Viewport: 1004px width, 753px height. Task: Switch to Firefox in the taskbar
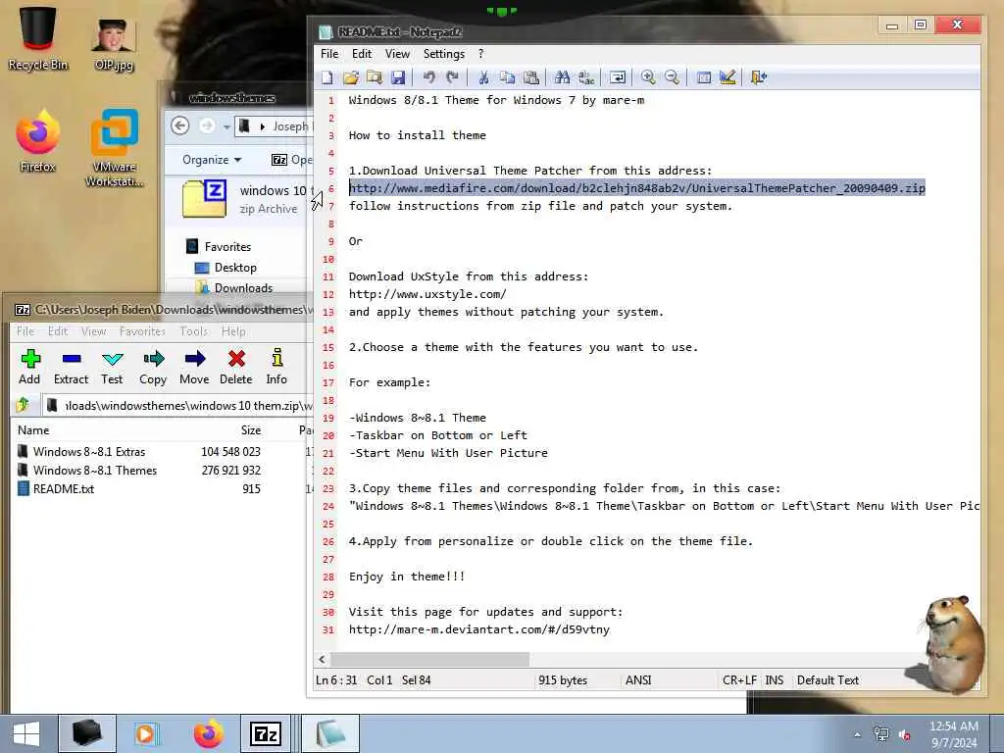(209, 733)
